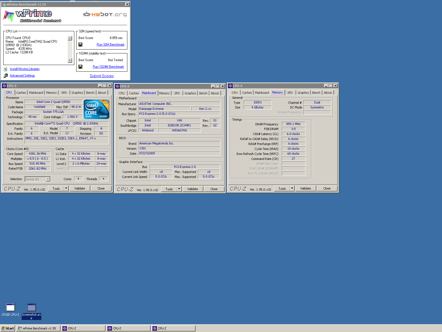Click the FSB:DRAM 3:5 ratio value
The height and width of the screenshot is (332, 442).
(293, 129)
